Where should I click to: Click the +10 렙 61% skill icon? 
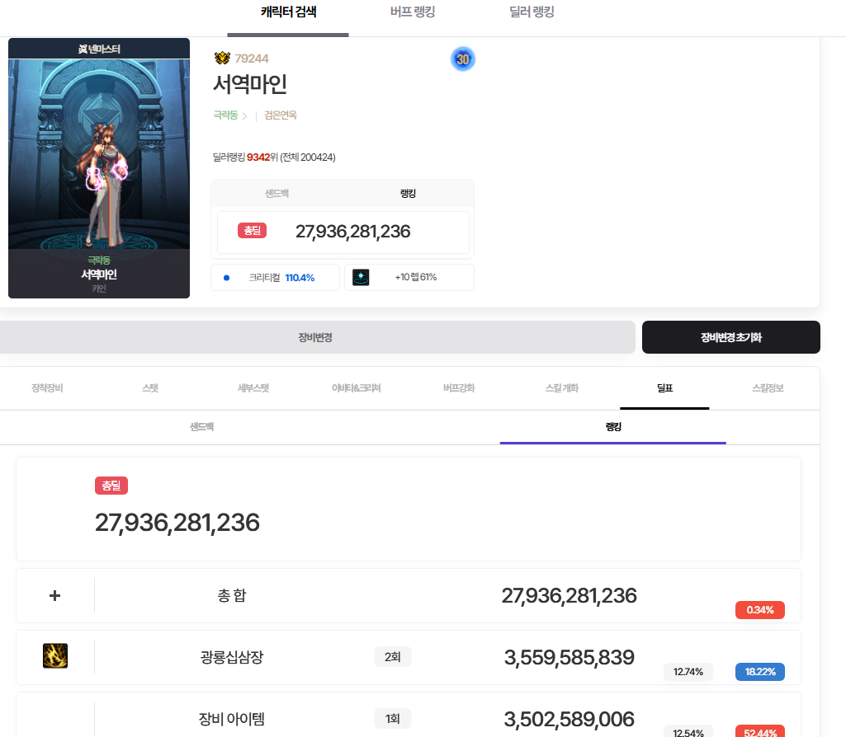(361, 278)
